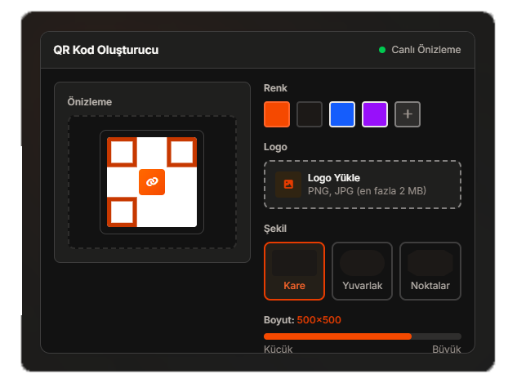The image size is (508, 383).
Task: Select the purple color swatch
Action: pyautogui.click(x=375, y=114)
